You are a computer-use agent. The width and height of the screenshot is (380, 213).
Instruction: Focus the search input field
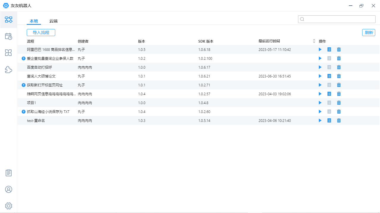(337, 19)
